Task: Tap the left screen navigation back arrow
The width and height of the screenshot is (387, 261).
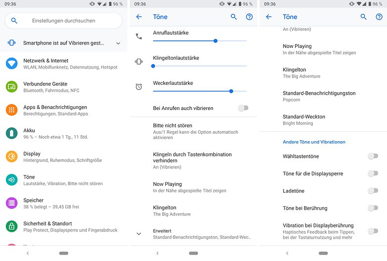Action: click(28, 253)
